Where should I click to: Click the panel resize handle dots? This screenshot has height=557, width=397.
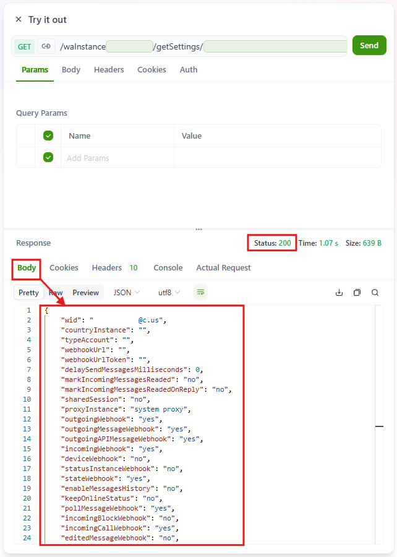click(x=198, y=229)
